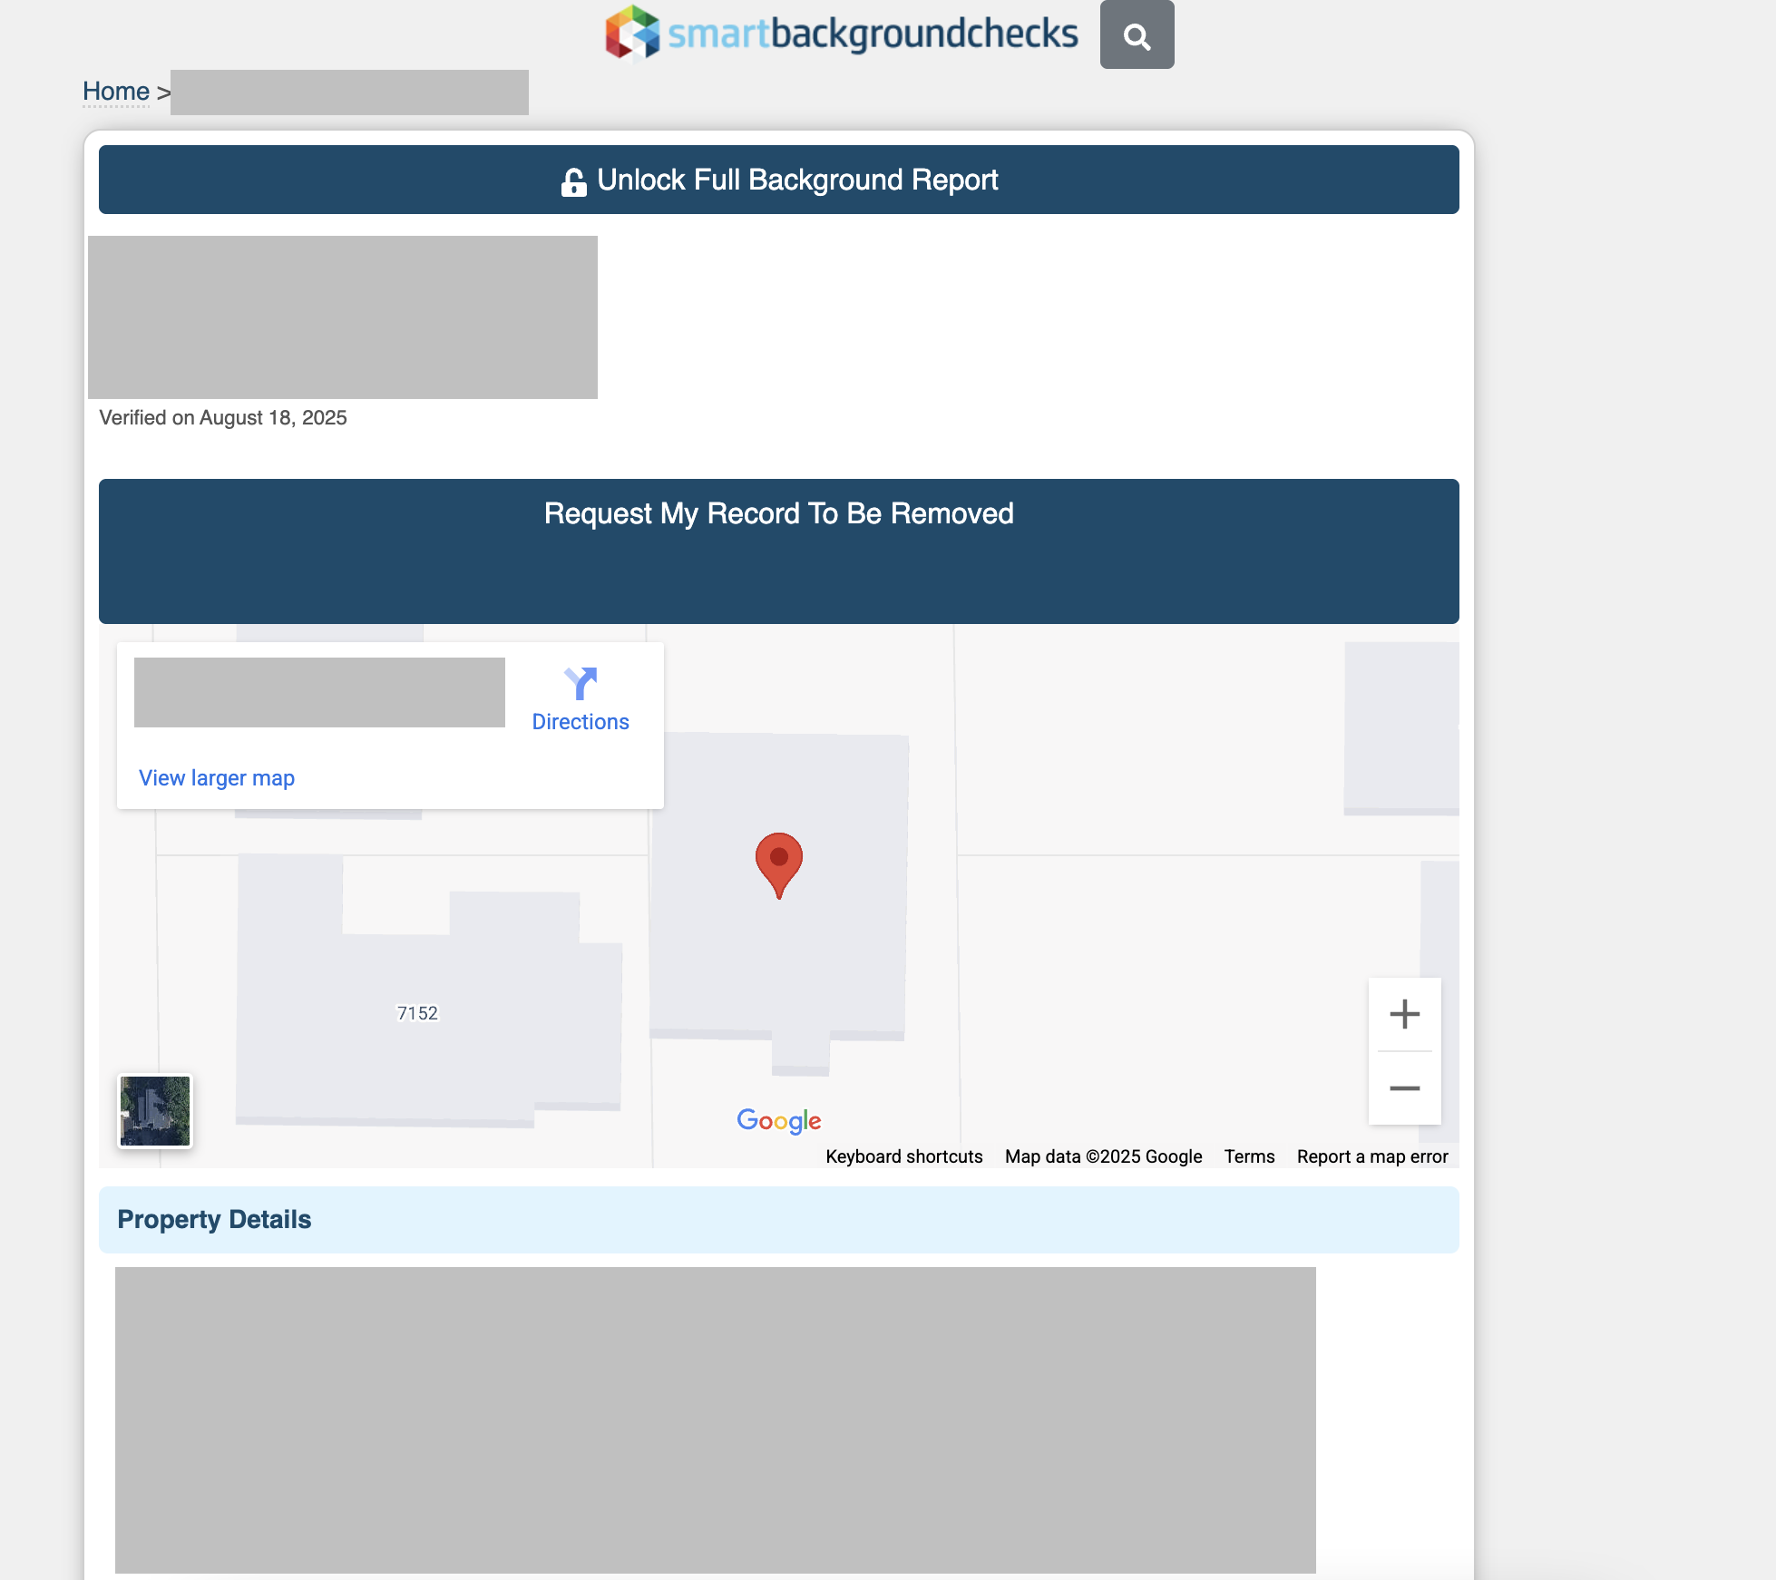Viewport: 1776px width, 1580px height.
Task: Open the map Terms link
Action: [x=1249, y=1156]
